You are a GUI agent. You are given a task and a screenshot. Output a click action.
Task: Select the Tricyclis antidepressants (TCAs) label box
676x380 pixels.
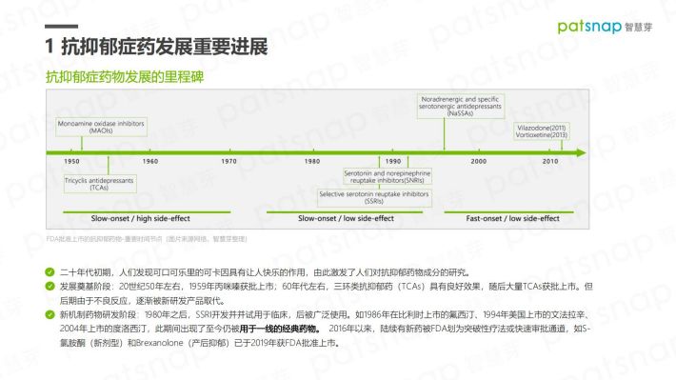pyautogui.click(x=100, y=184)
